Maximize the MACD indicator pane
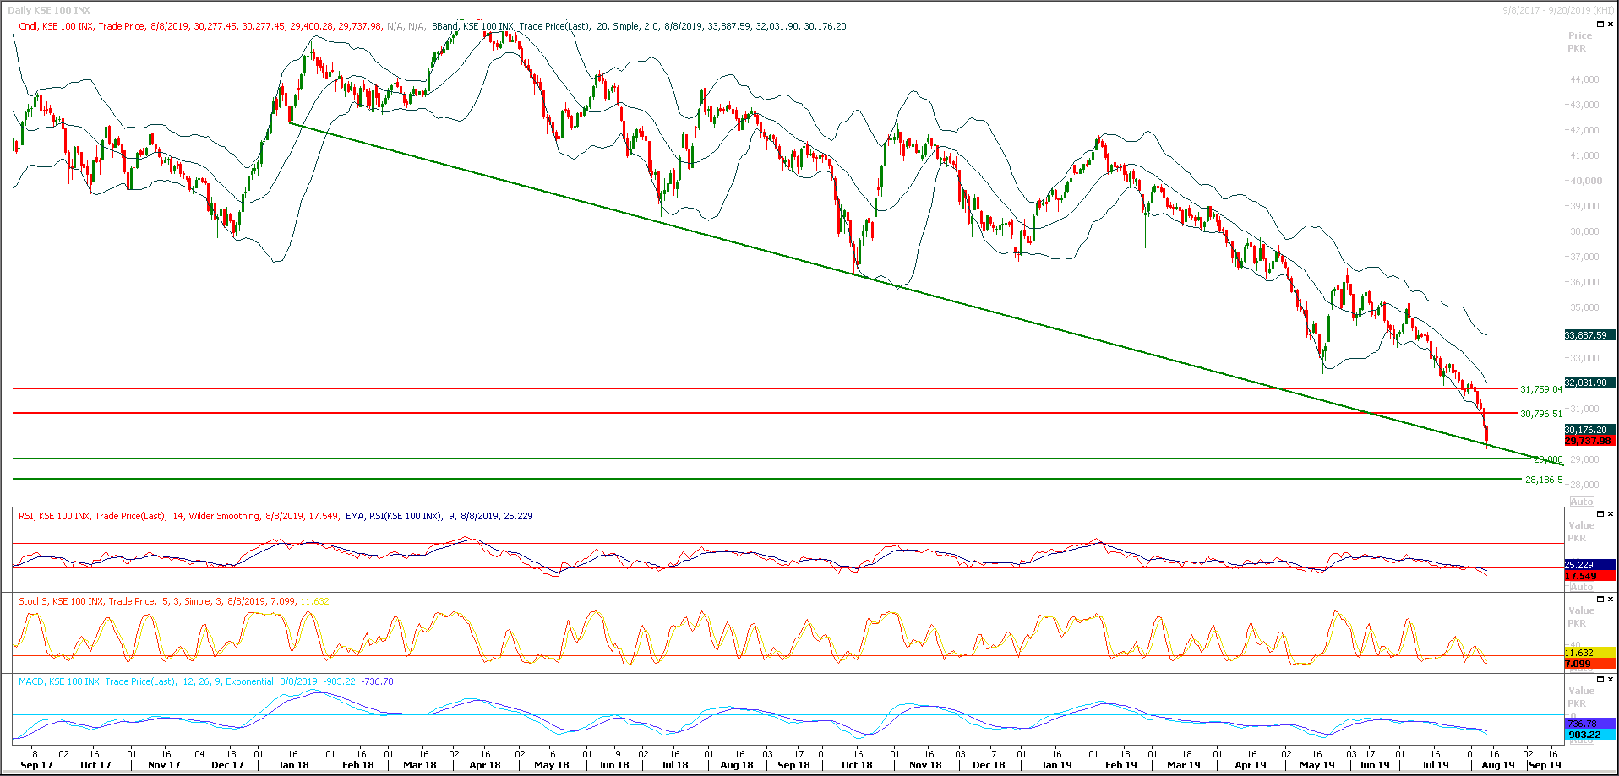This screenshot has width=1619, height=776. click(1600, 679)
